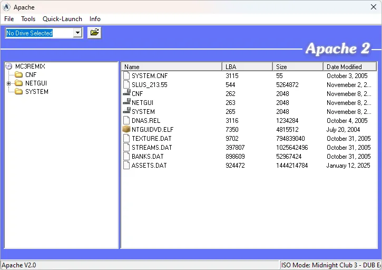This screenshot has width=382, height=270.
Task: Select the BANKS.DAT file name
Action: [x=148, y=157]
